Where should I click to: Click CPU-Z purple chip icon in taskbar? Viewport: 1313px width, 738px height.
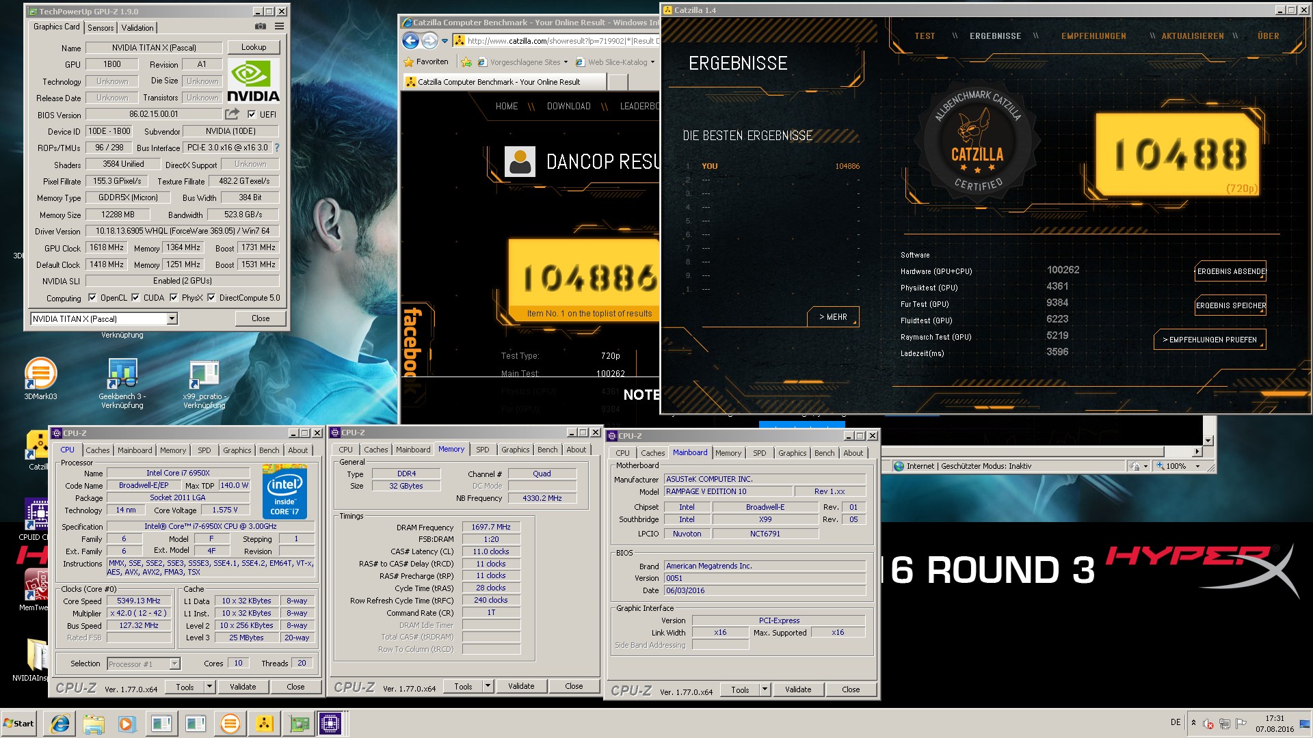tap(330, 723)
